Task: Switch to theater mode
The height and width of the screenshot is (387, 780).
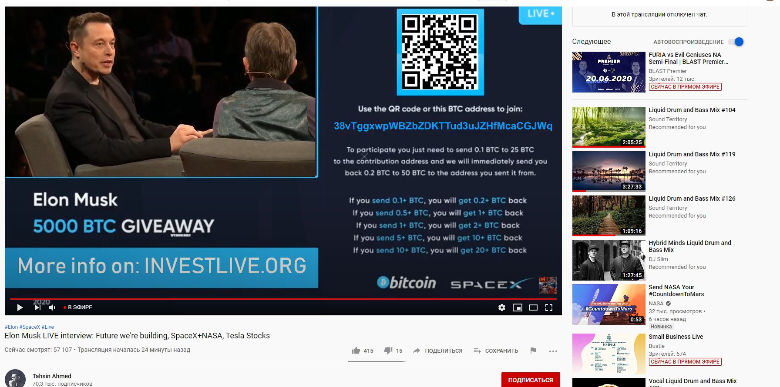Action: (533, 308)
